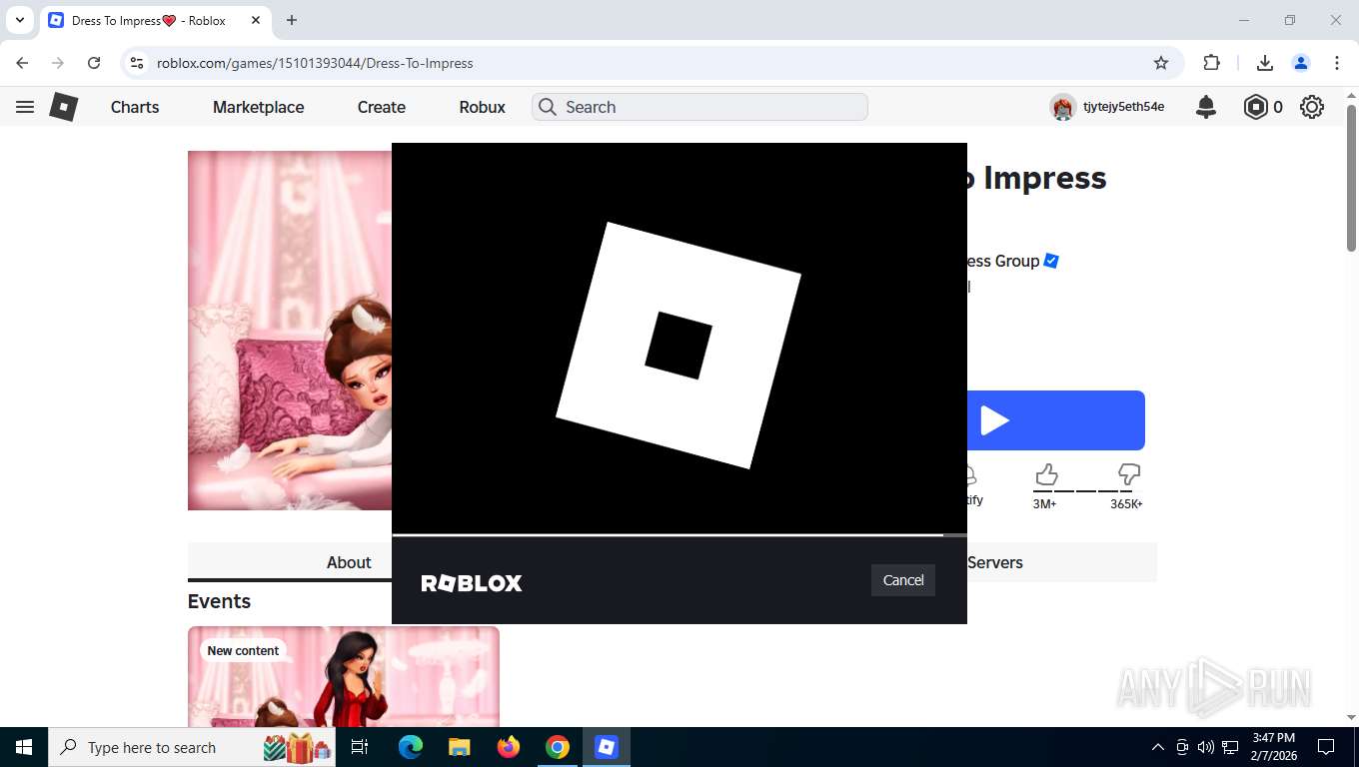
Task: Click the 365K+ dislikes count
Action: (1126, 504)
